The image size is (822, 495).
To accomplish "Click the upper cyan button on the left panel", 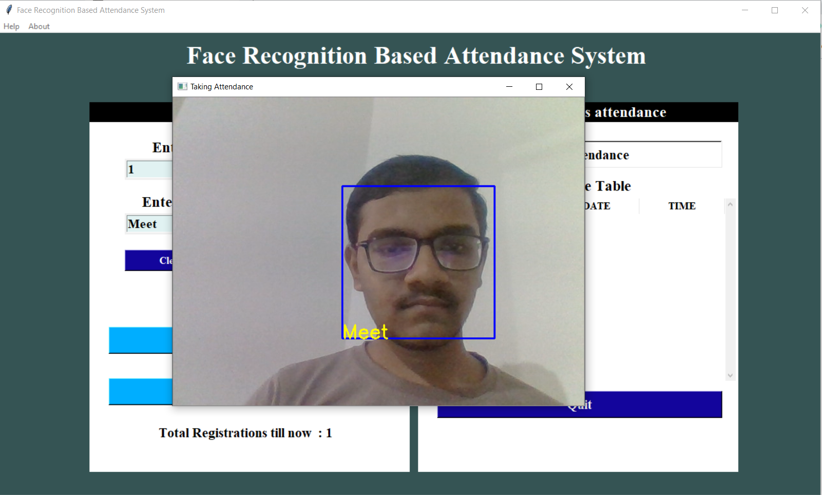I will [139, 340].
